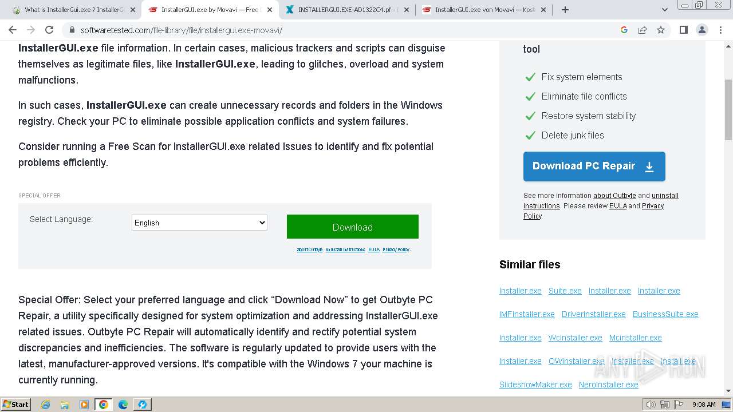Click the 'Fix system elements' text
The height and width of the screenshot is (412, 733).
[x=582, y=77]
